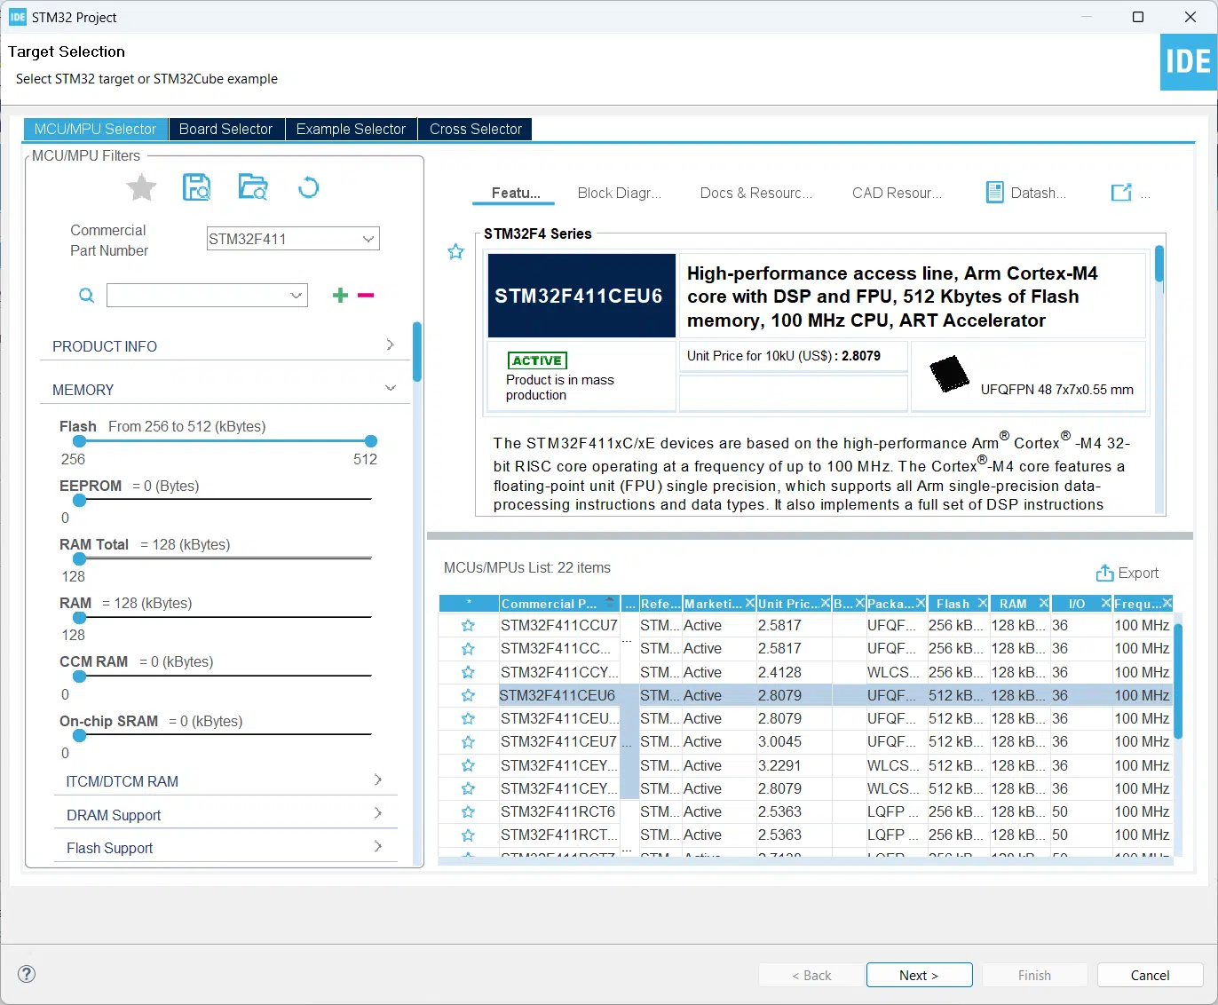
Task: Click the favorites star filter icon
Action: coord(141,187)
